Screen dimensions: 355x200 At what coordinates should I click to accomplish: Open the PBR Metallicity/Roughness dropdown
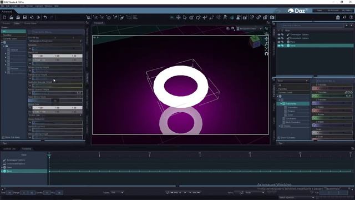point(55,41)
